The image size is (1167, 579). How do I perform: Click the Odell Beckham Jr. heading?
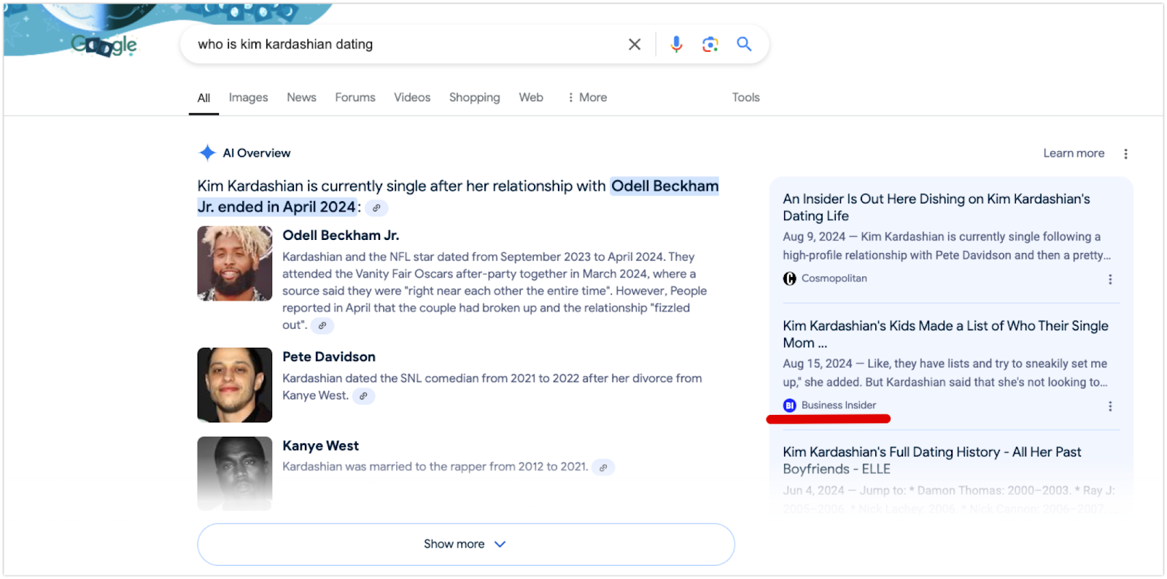pyautogui.click(x=341, y=236)
